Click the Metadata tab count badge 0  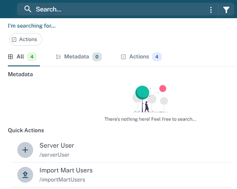tap(97, 57)
